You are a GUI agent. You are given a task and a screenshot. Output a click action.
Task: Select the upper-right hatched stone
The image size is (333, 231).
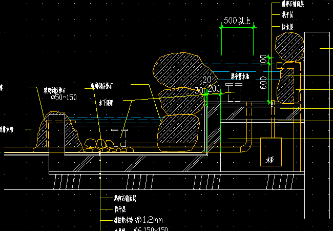[289, 47]
